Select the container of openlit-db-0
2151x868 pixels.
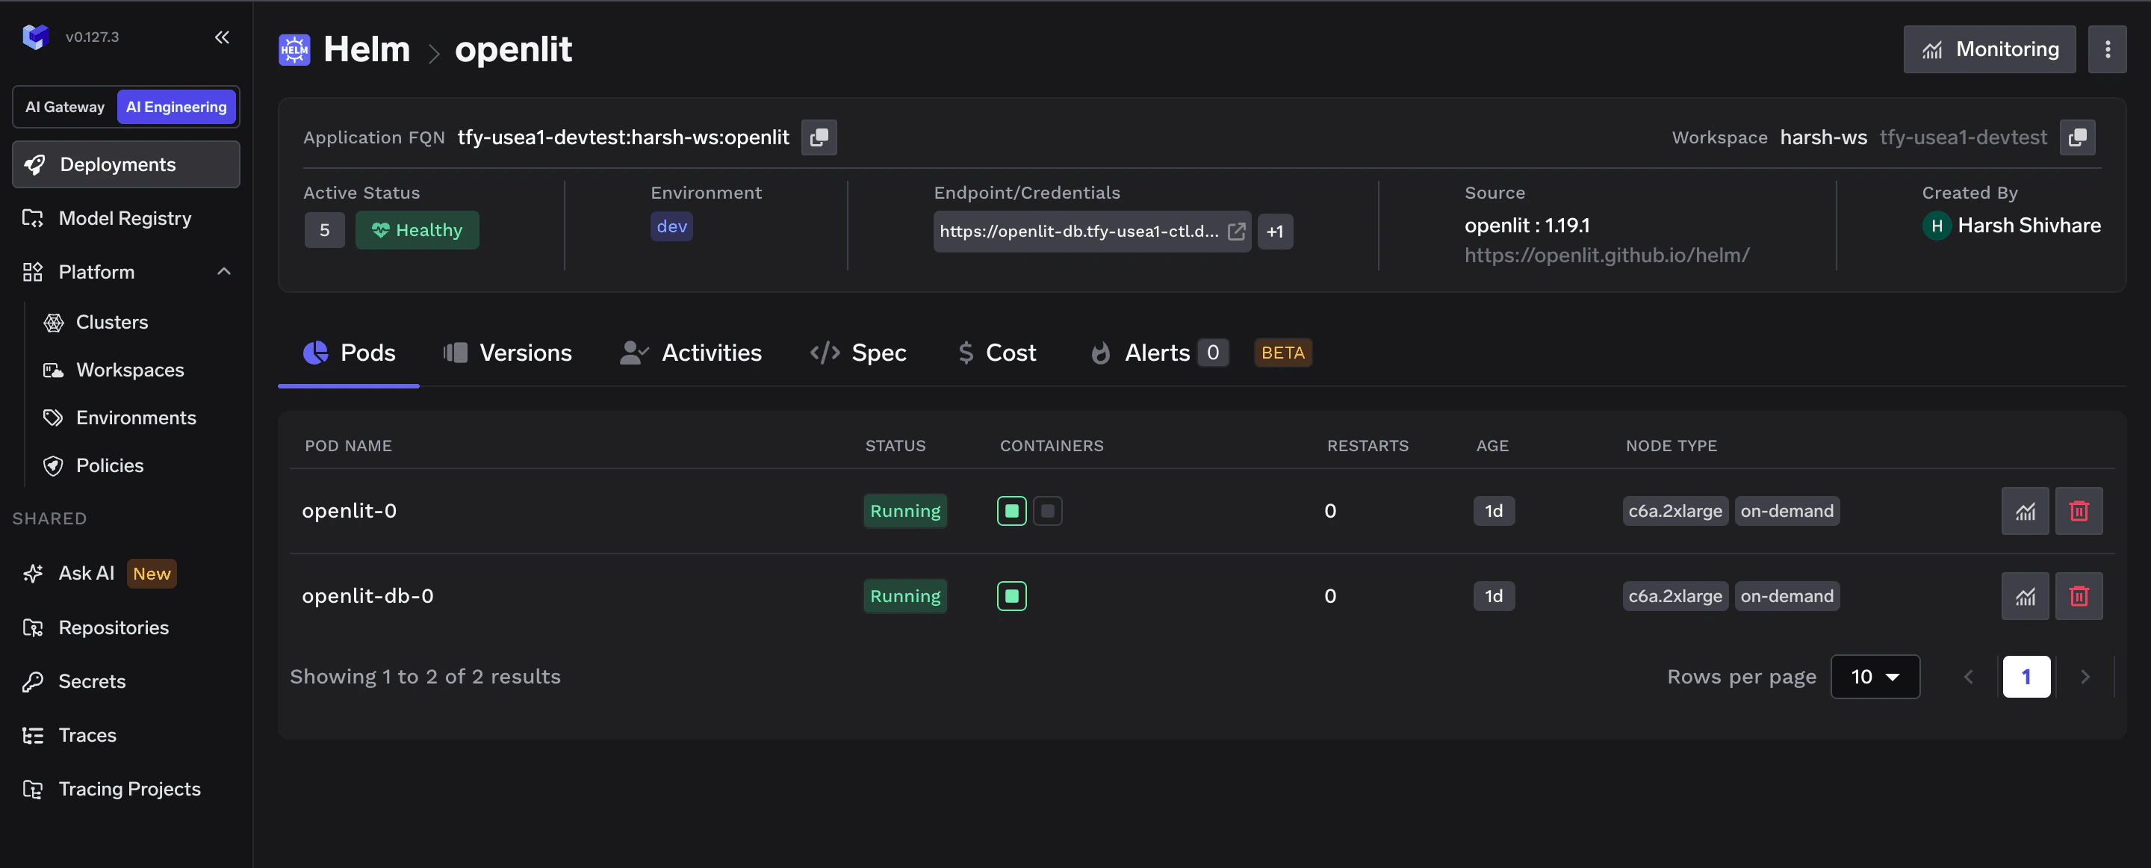point(1011,597)
